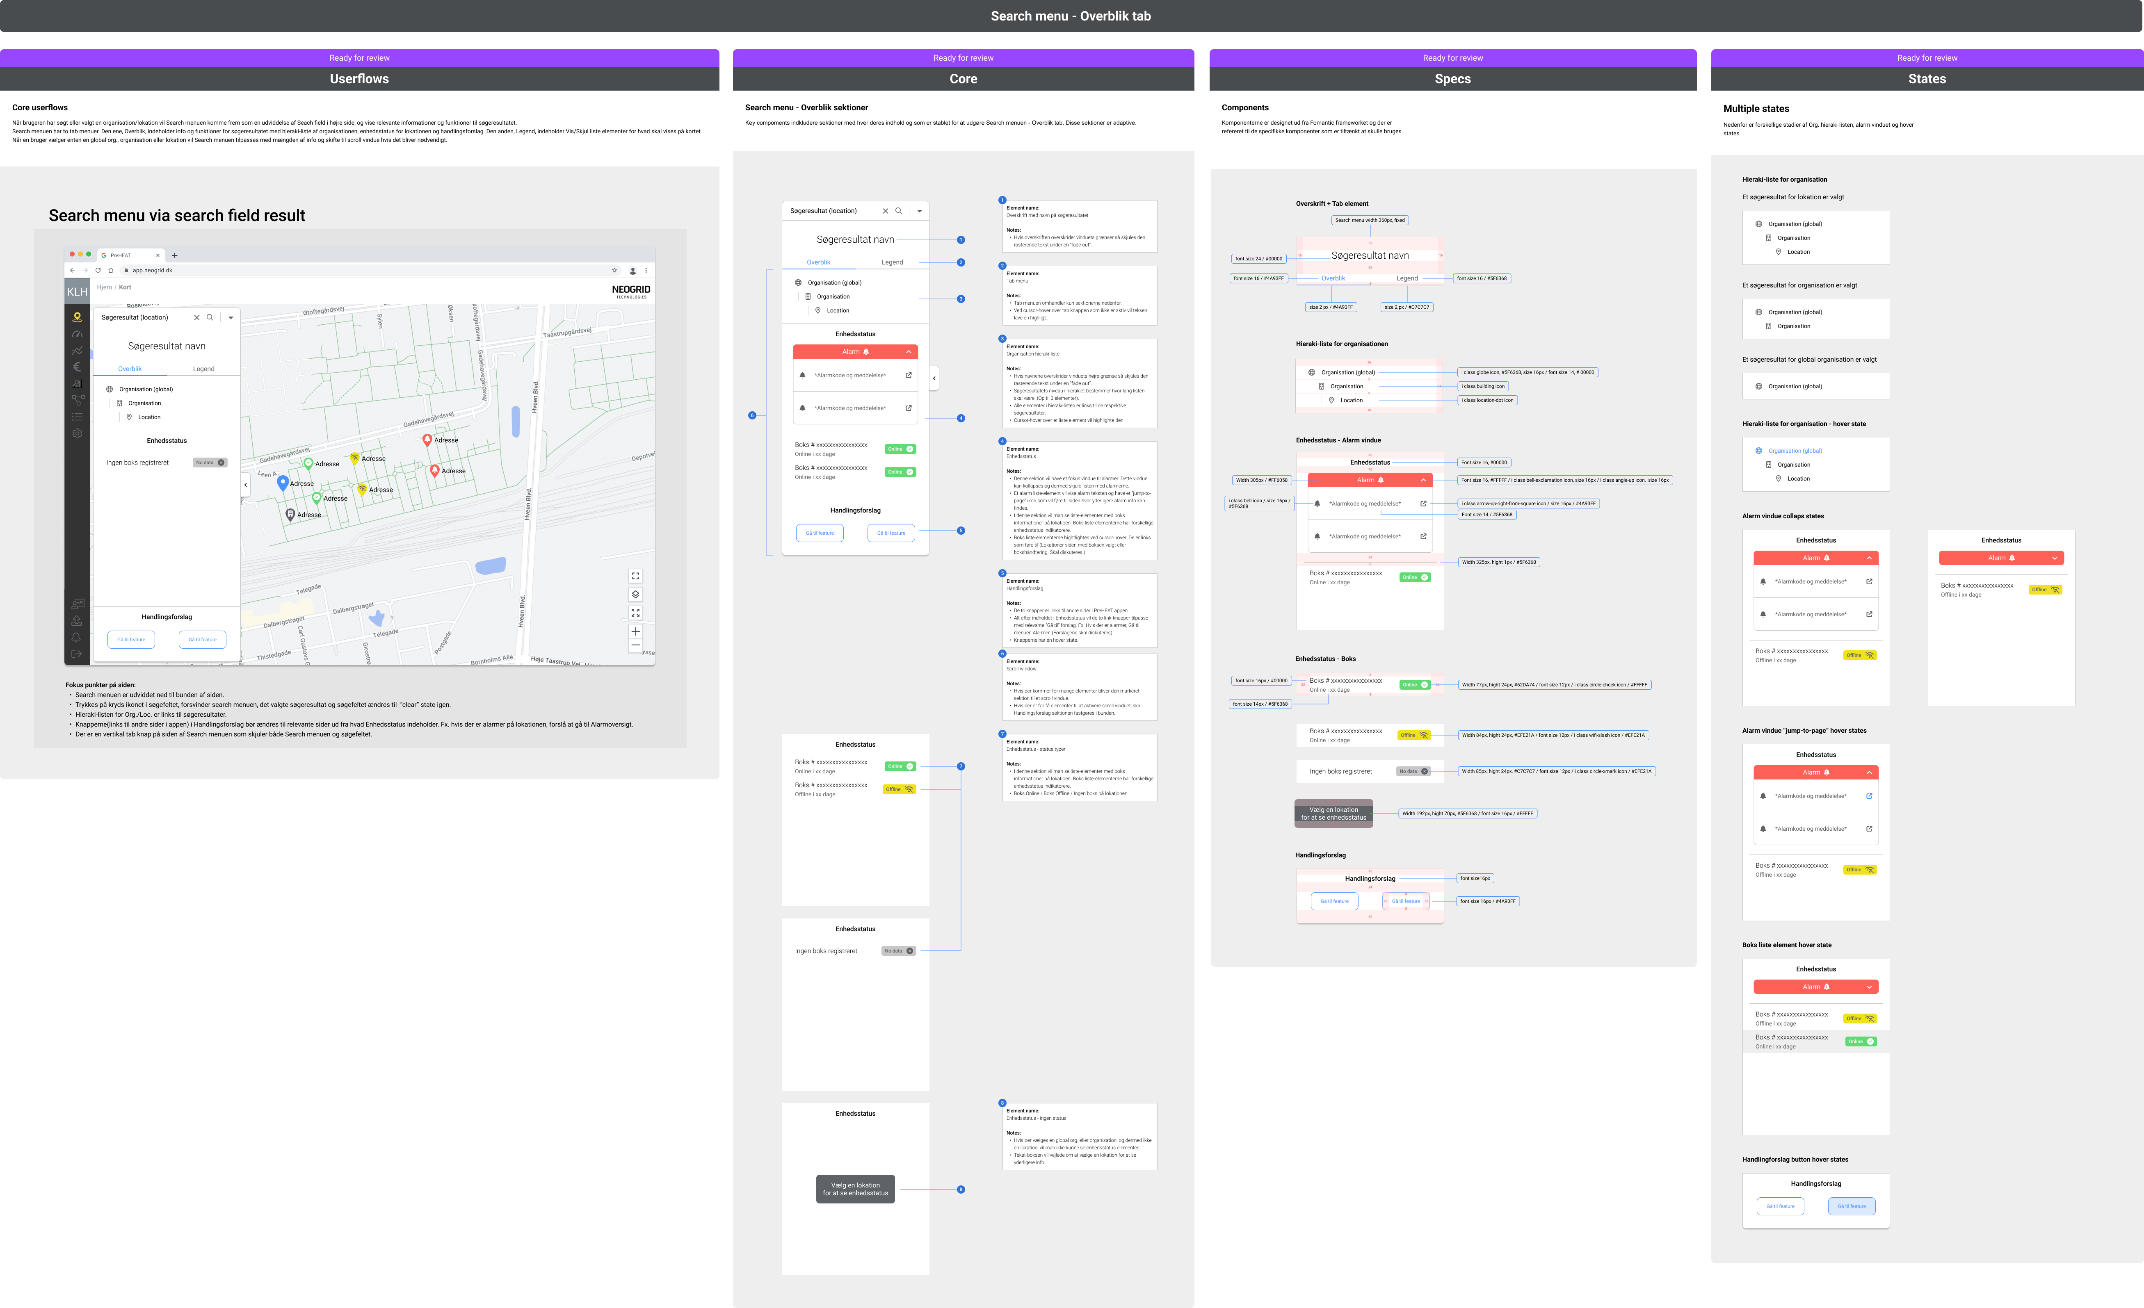The image size is (2144, 1308).
Task: Click the red alarm bell marker on map
Action: (x=427, y=440)
